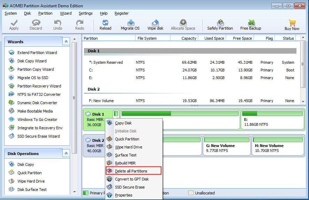The height and width of the screenshot is (200, 309).
Task: Sort by Used Space column header
Action: (212, 38)
